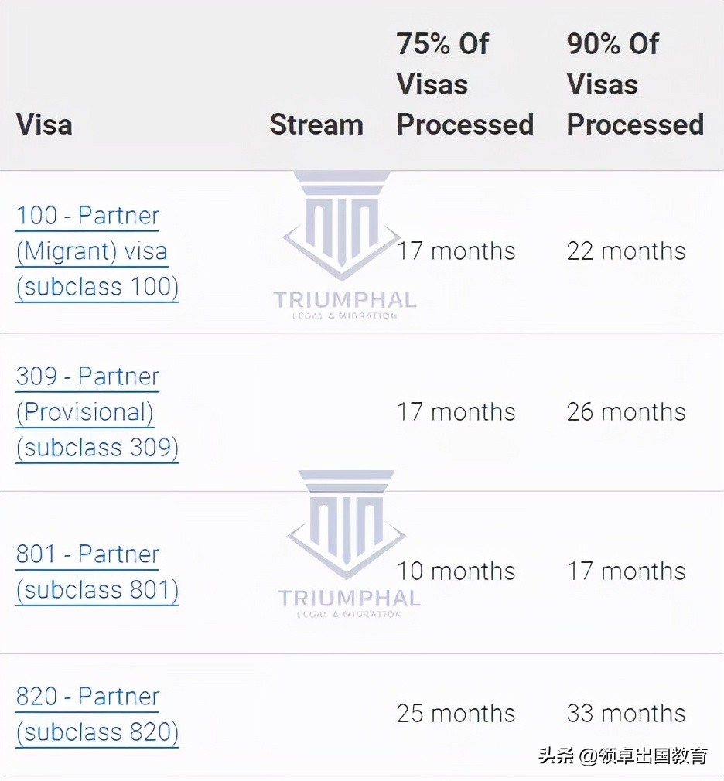Image resolution: width=724 pixels, height=781 pixels.
Task: Select the 26 months cell for subclass 309
Action: pyautogui.click(x=627, y=412)
